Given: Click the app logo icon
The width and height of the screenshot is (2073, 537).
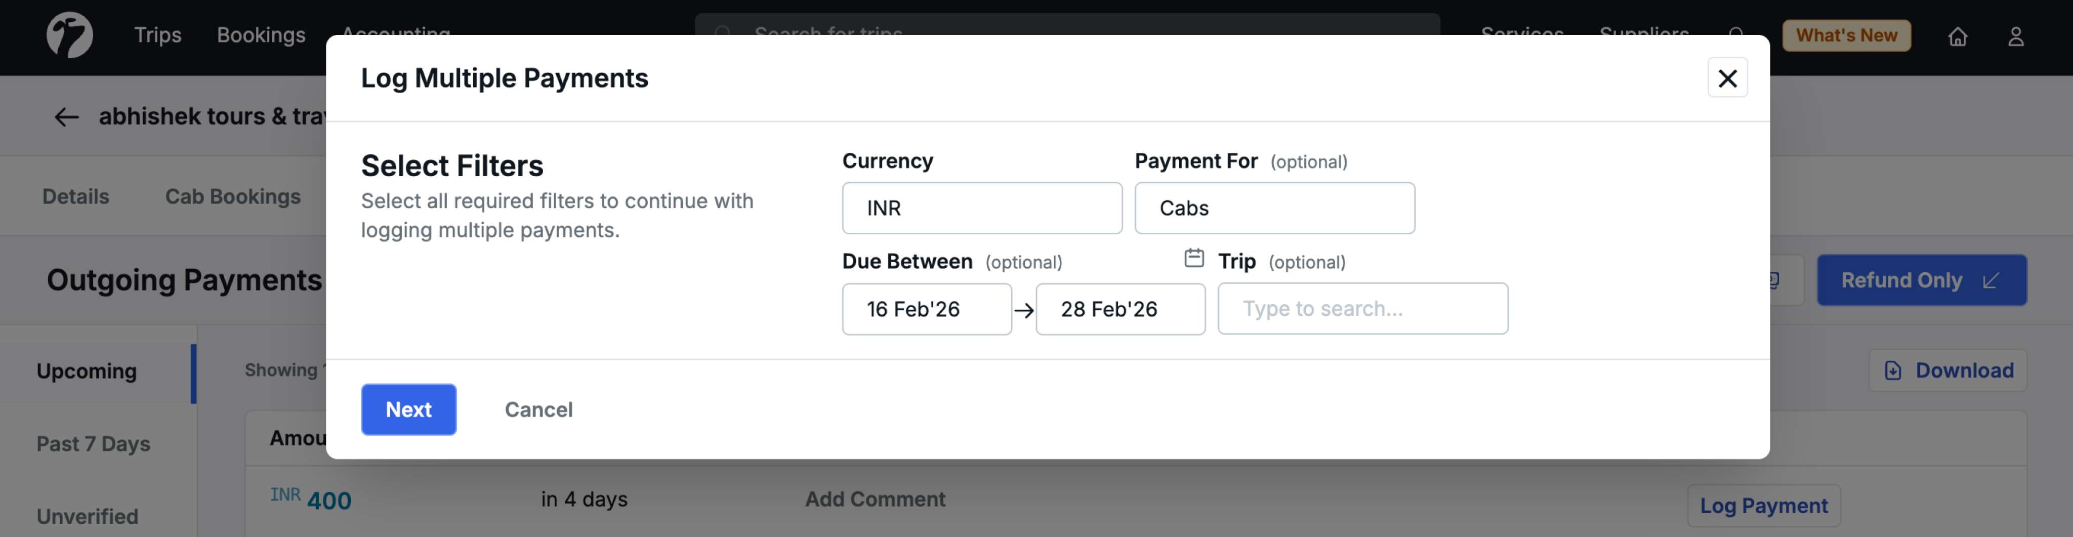Looking at the screenshot, I should [x=69, y=35].
